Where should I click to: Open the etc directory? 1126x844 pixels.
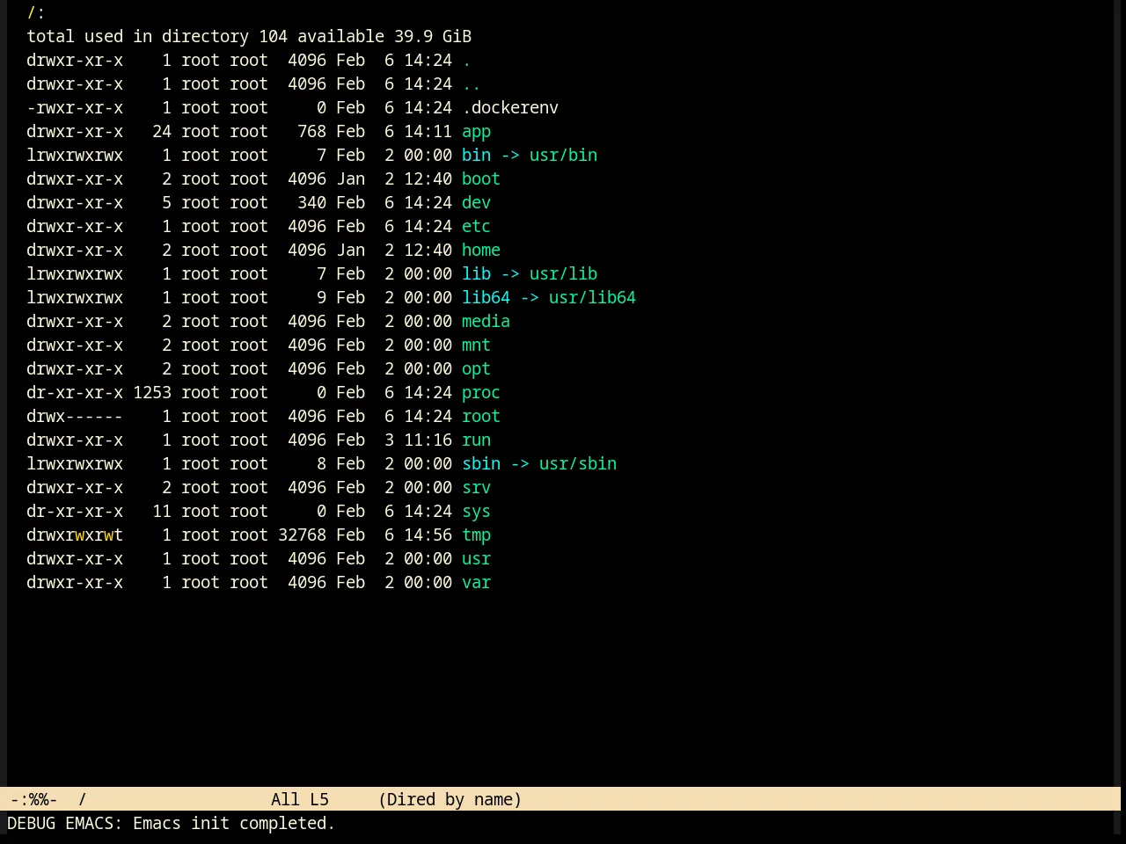tap(476, 227)
